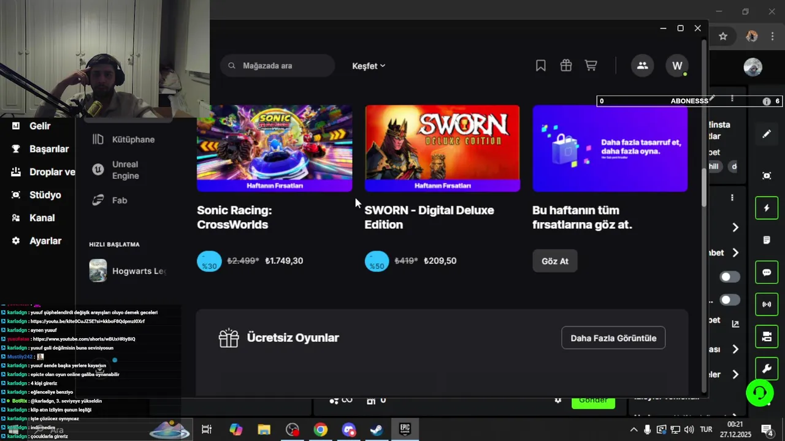
Task: Open Task View on the taskbar
Action: (x=207, y=430)
